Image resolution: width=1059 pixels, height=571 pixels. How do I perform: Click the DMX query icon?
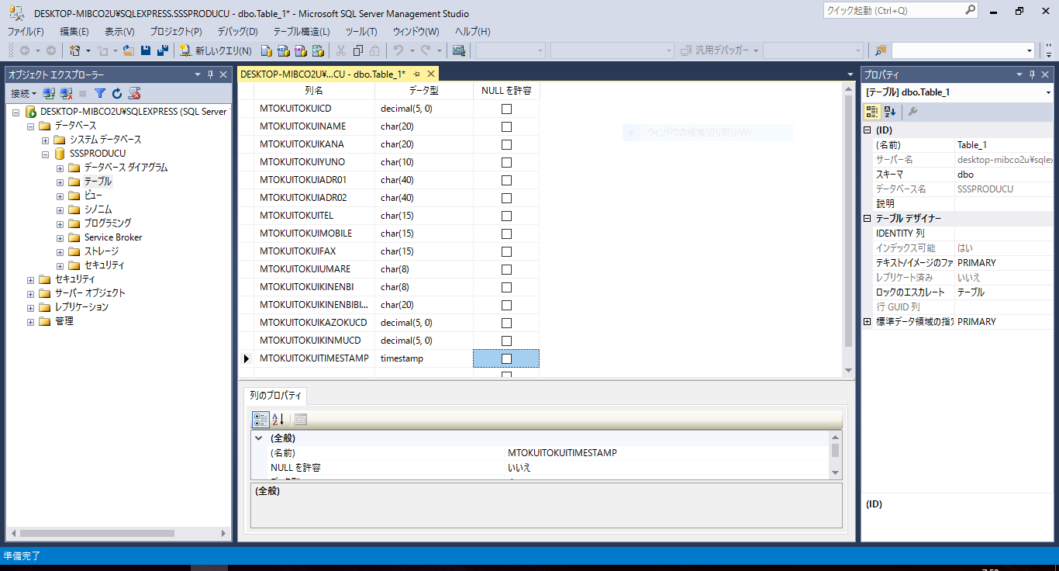click(300, 50)
